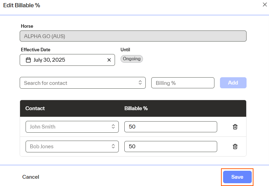This screenshot has width=269, height=186.
Task: Expand the Bob Jones contact dropdown
Action: [72, 147]
